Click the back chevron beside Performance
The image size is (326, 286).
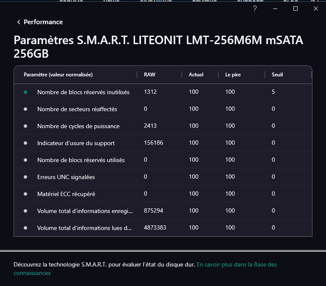click(x=19, y=22)
